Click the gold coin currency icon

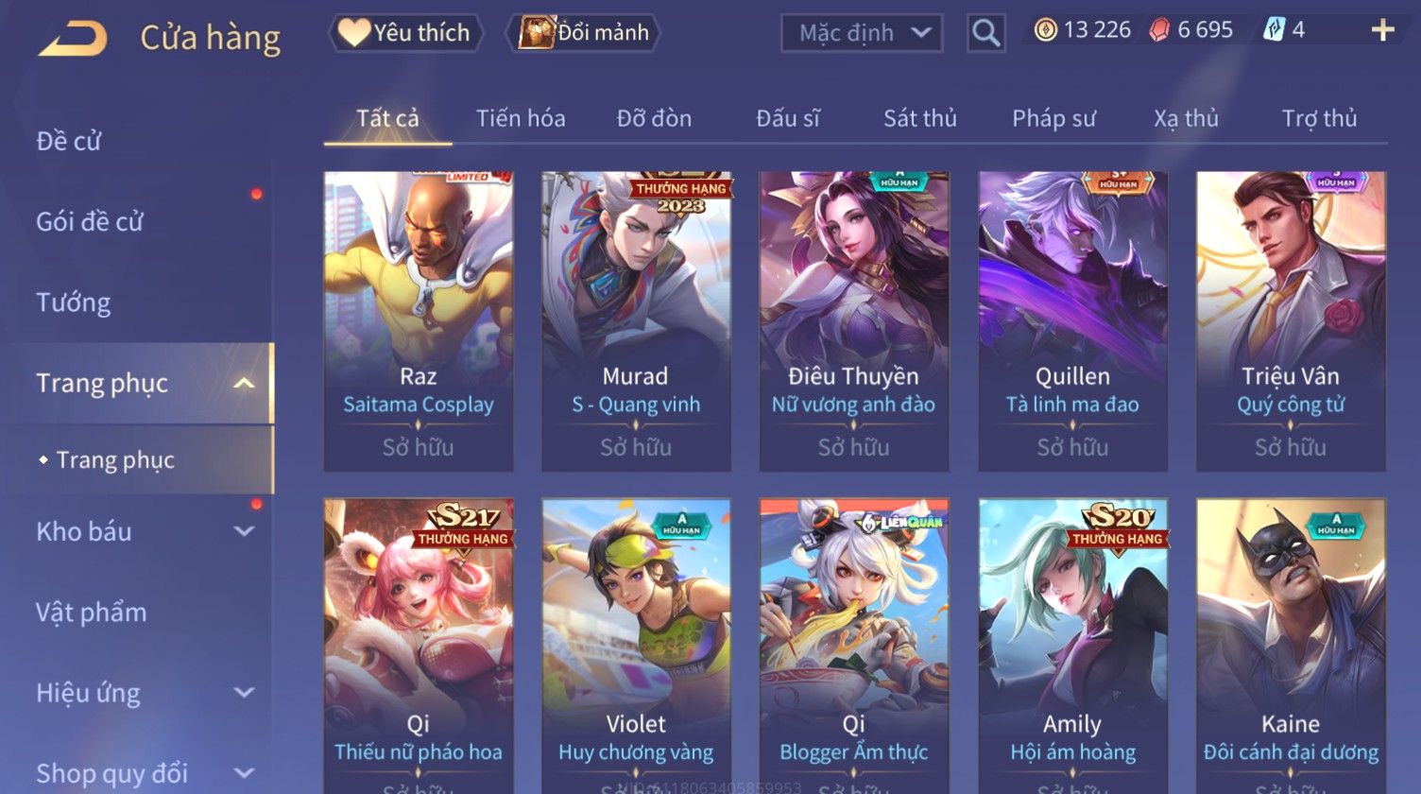(x=1045, y=30)
